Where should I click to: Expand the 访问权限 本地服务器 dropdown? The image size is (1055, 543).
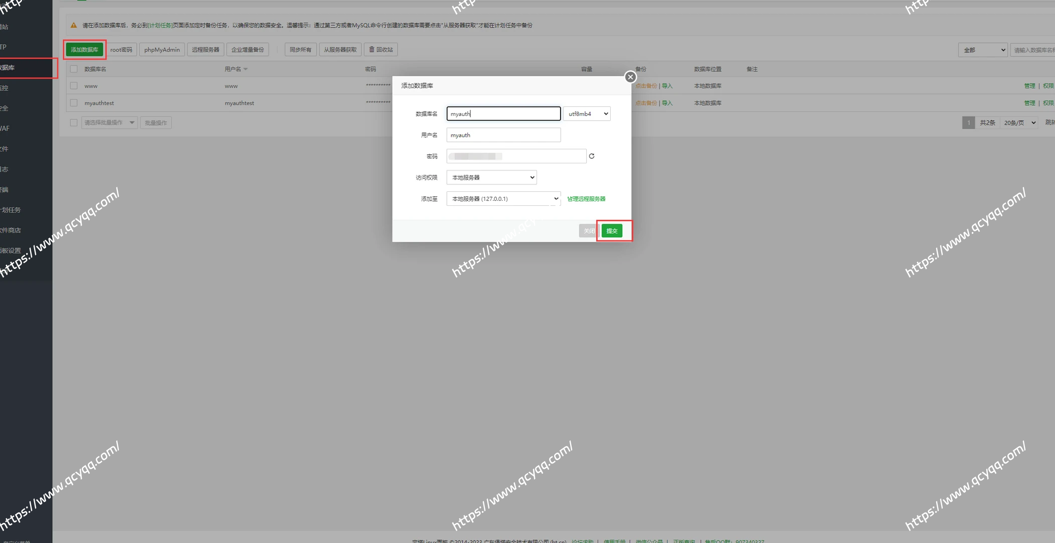tap(491, 177)
